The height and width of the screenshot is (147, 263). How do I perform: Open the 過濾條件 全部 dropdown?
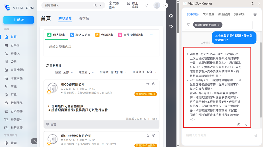point(152,72)
